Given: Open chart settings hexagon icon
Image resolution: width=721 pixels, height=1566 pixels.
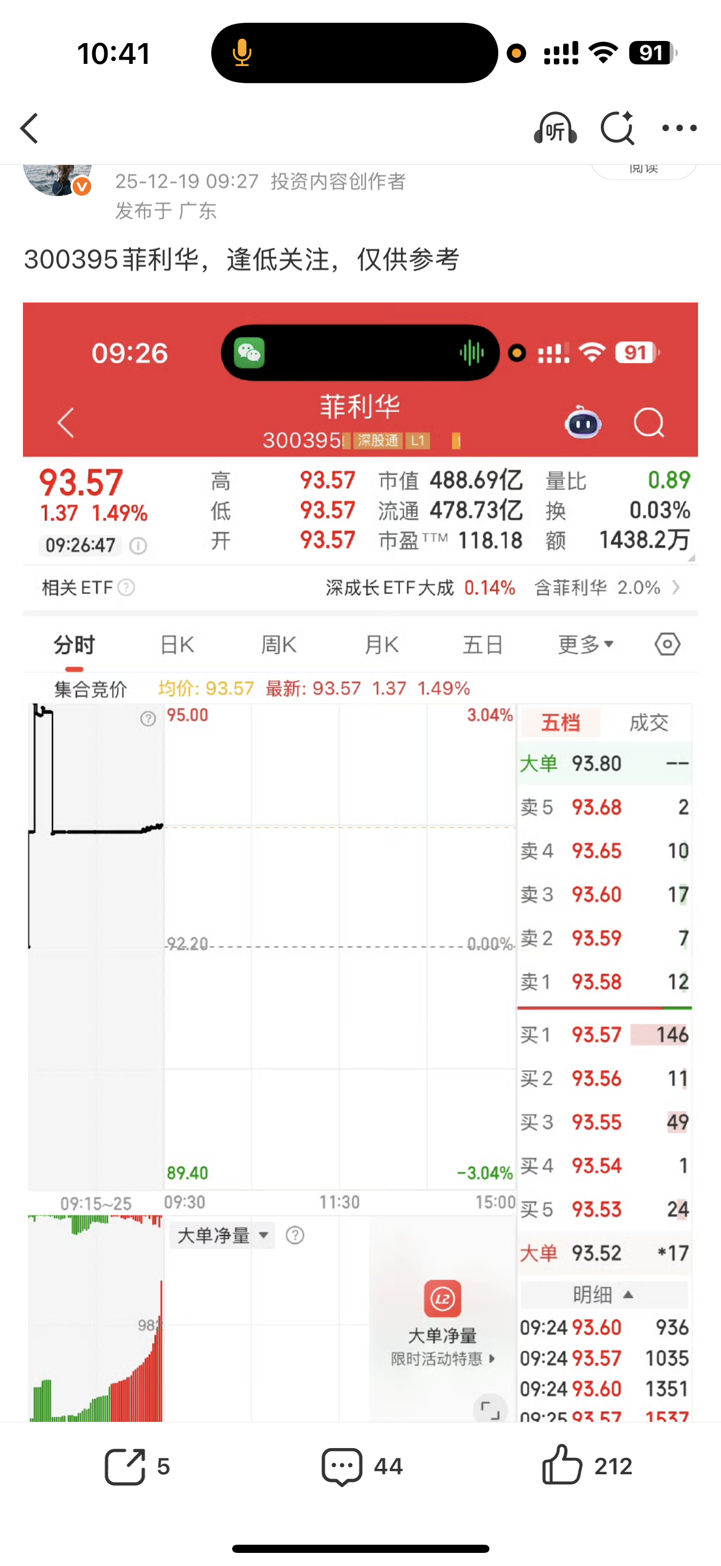Looking at the screenshot, I should 667,644.
